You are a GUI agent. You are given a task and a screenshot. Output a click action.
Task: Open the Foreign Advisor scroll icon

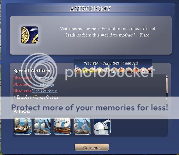point(100,71)
